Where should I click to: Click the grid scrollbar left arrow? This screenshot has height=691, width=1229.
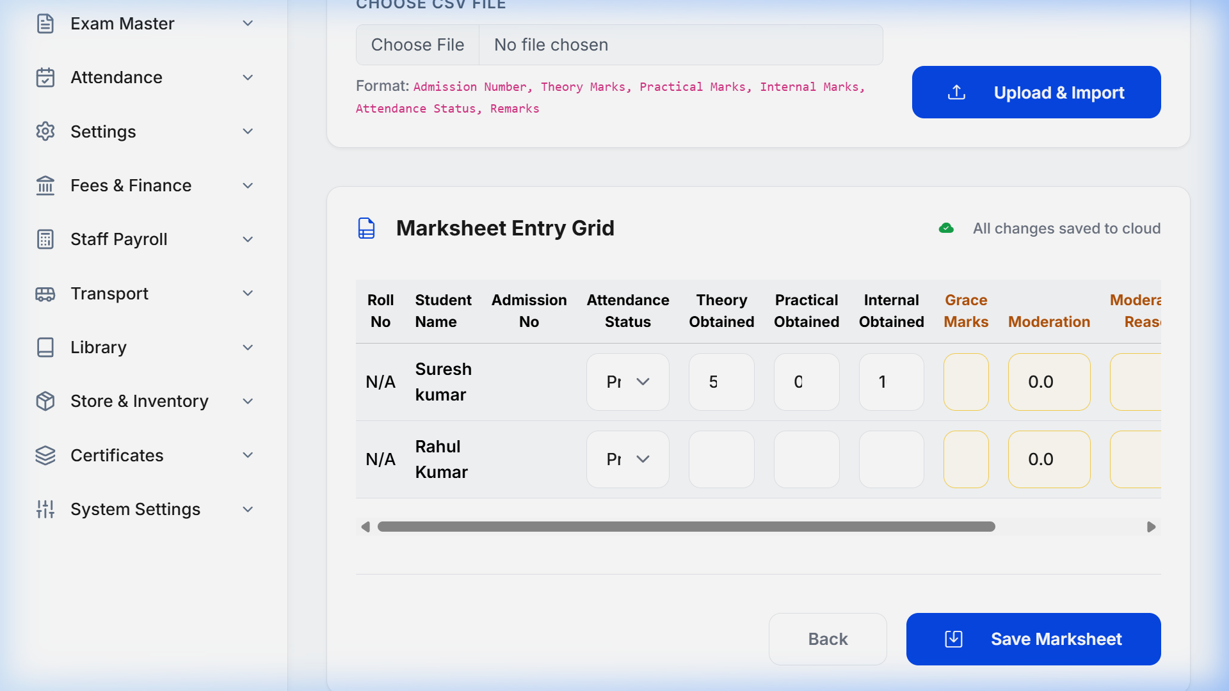[365, 527]
